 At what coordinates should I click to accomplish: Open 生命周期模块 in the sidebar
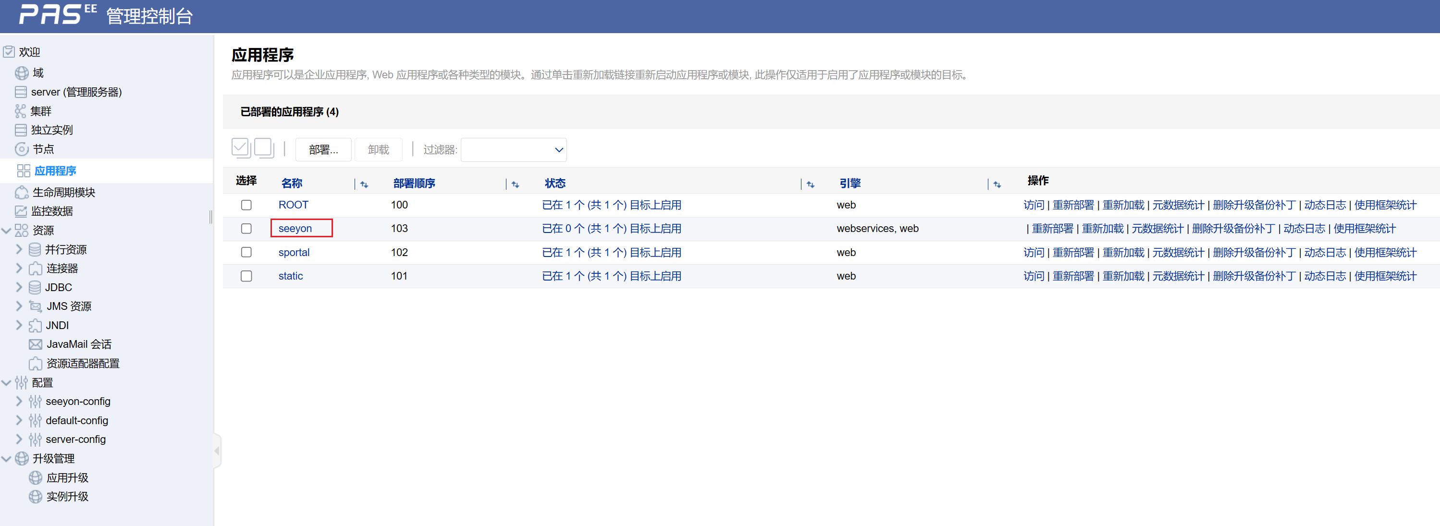(63, 192)
